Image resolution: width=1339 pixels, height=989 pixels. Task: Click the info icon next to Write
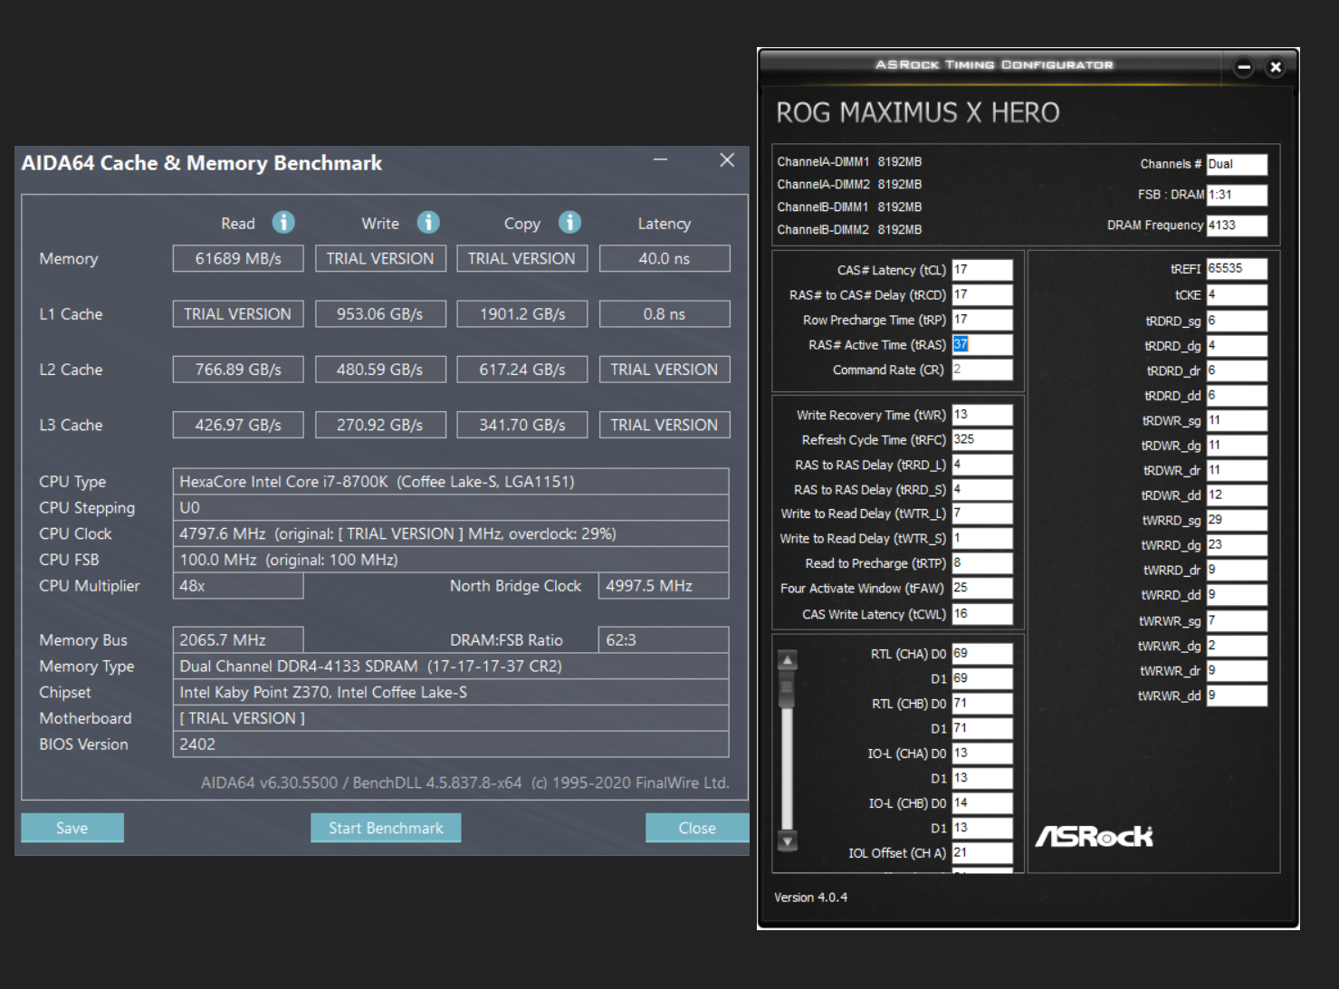click(x=428, y=222)
